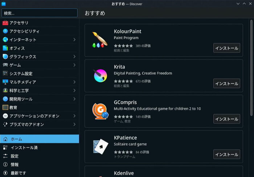The width and height of the screenshot is (254, 177).
Task: Expand the Games (ゲーム) category chevron
Action: point(74,65)
